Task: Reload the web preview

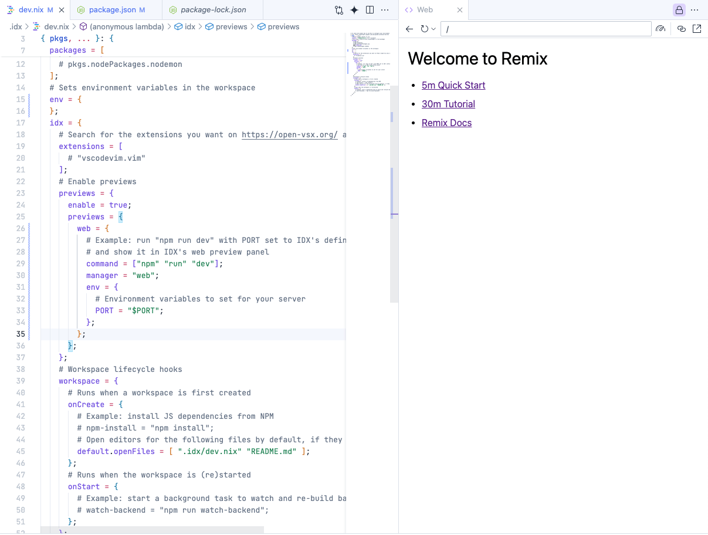Action: (x=425, y=29)
